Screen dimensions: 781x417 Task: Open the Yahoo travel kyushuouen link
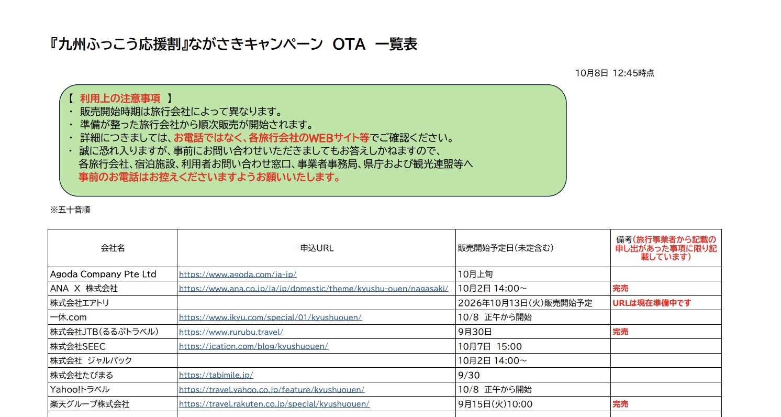click(272, 390)
